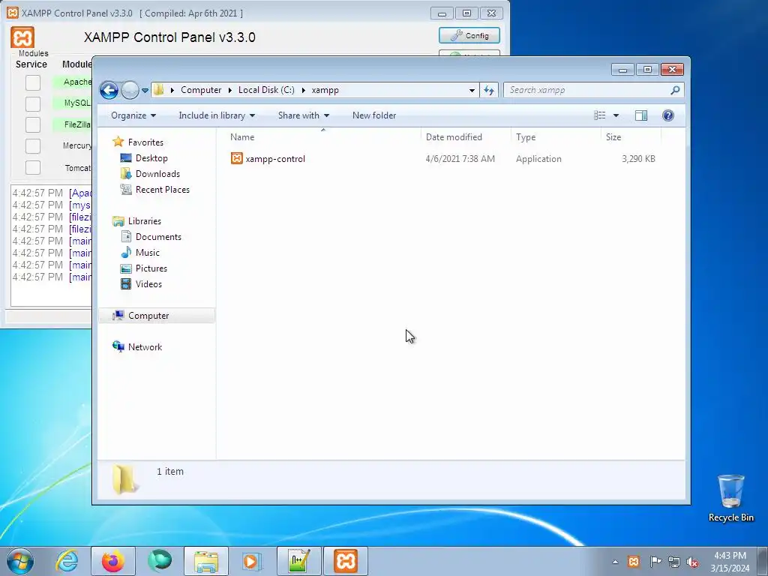This screenshot has height=576, width=768.
Task: Sort by Date modified column header
Action: coord(454,137)
